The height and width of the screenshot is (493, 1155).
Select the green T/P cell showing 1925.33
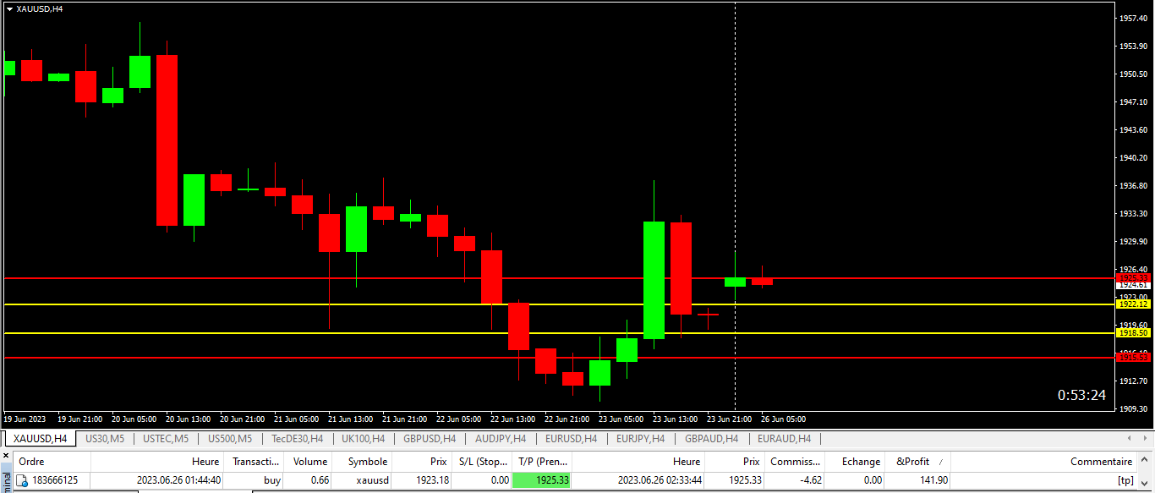[x=541, y=480]
